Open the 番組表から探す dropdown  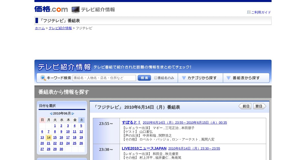click(x=246, y=78)
